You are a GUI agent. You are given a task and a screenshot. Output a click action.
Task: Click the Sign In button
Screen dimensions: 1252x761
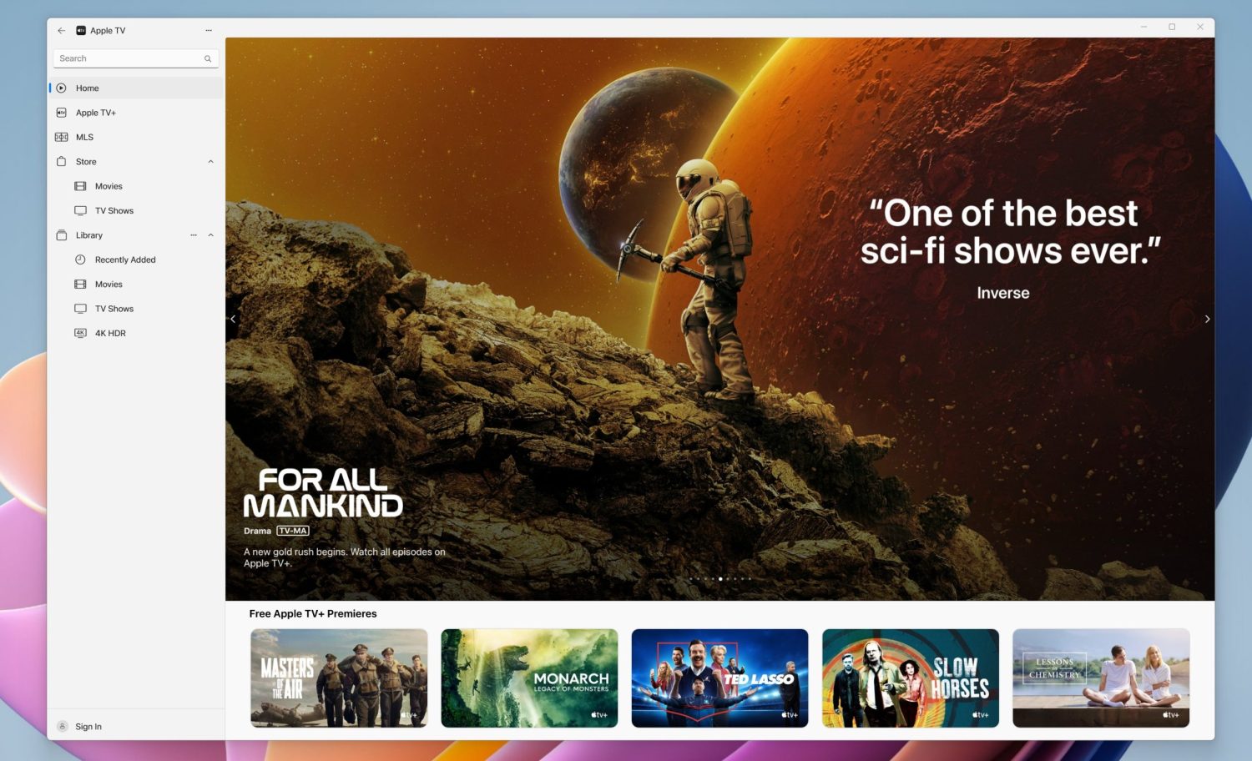click(88, 727)
